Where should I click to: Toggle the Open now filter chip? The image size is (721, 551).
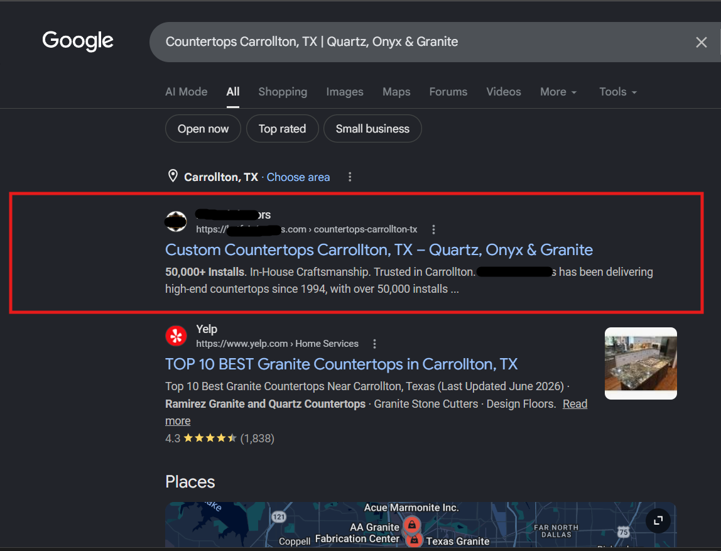pos(203,129)
